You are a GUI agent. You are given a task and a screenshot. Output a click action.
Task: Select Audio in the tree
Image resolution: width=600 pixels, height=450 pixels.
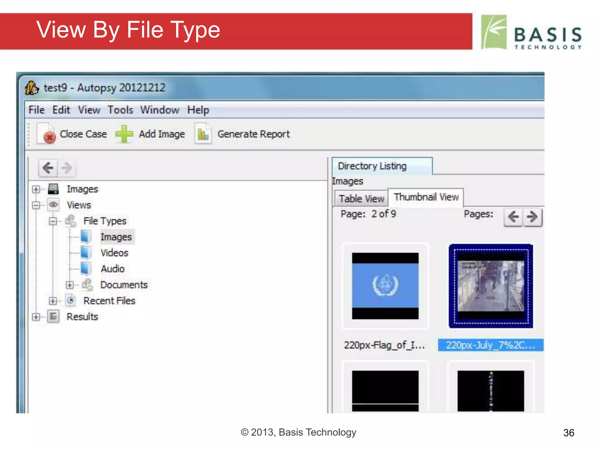pos(113,268)
